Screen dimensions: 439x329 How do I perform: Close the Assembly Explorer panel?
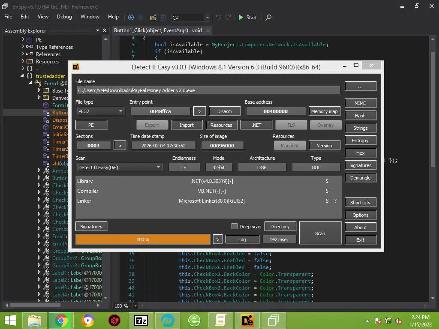[105, 30]
